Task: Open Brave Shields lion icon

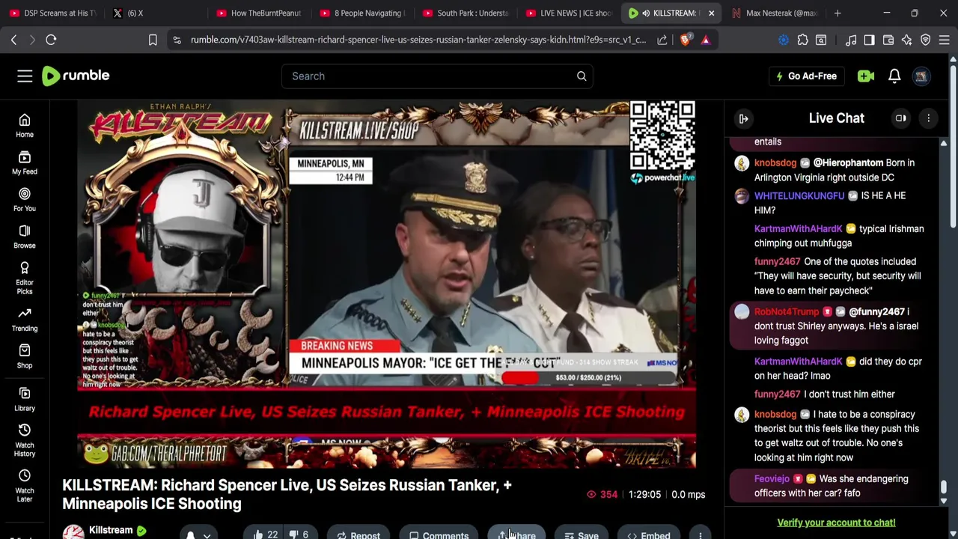Action: 685,40
